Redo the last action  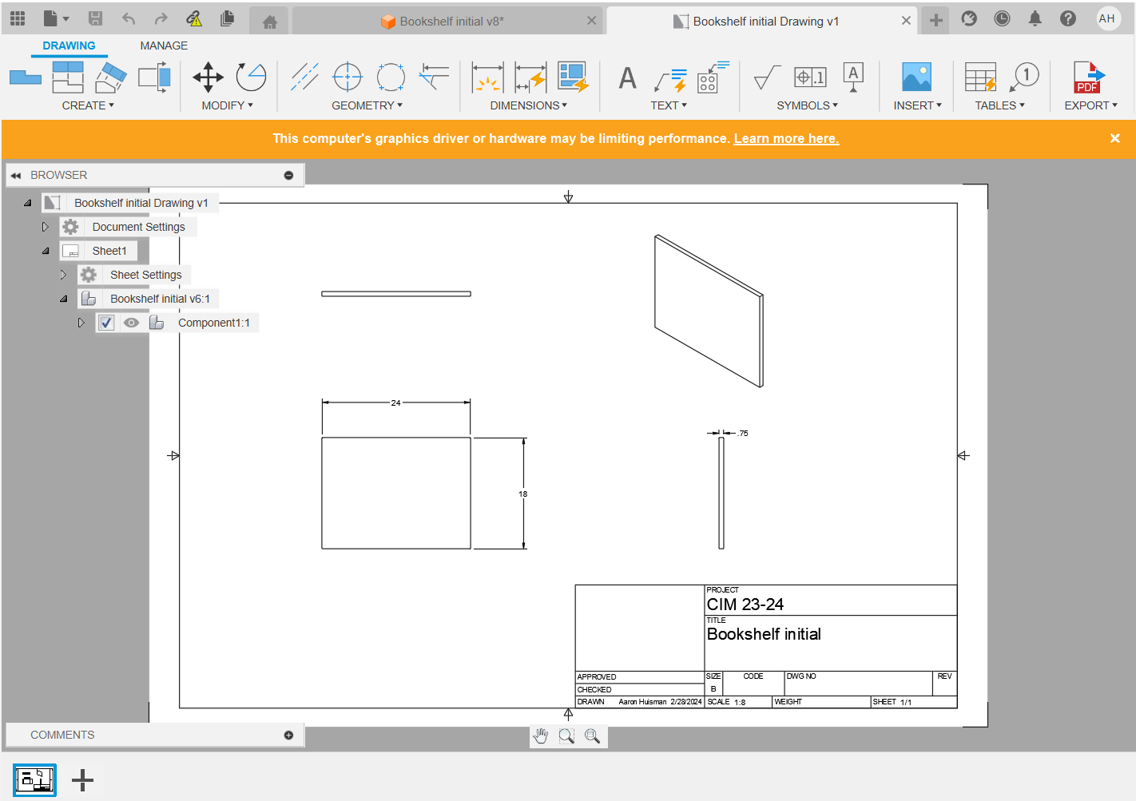pyautogui.click(x=161, y=18)
